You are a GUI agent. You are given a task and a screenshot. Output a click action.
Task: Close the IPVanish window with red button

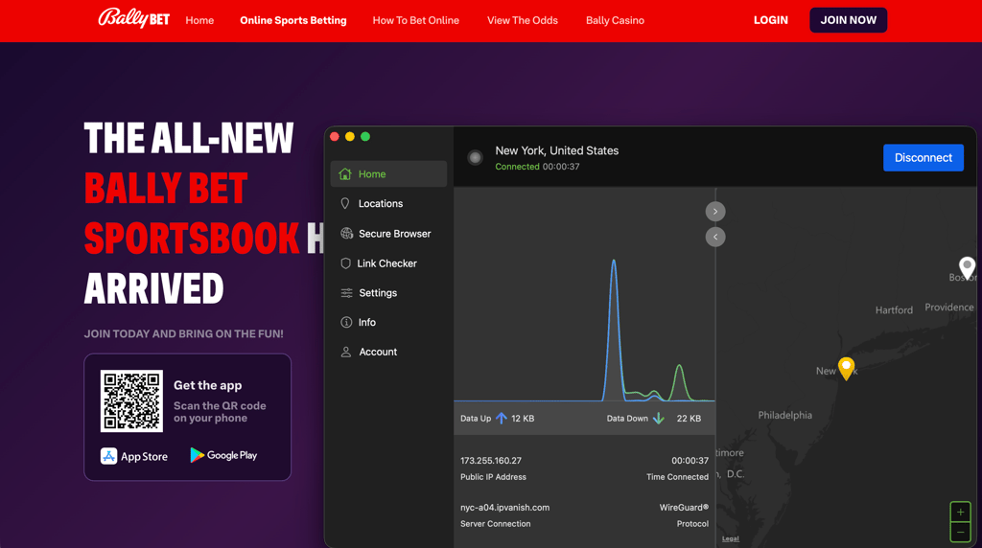[x=335, y=136]
